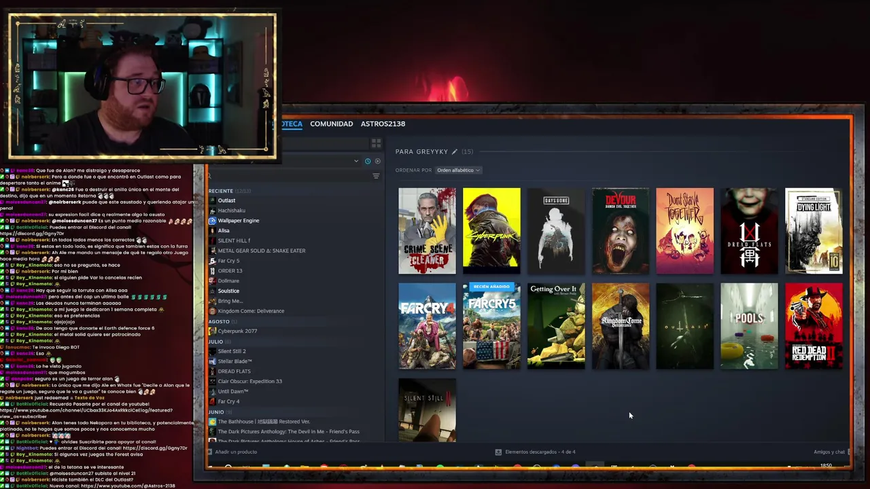Click Metal Gear Solid Snake Eater icon
This screenshot has height=489, width=870.
point(212,251)
